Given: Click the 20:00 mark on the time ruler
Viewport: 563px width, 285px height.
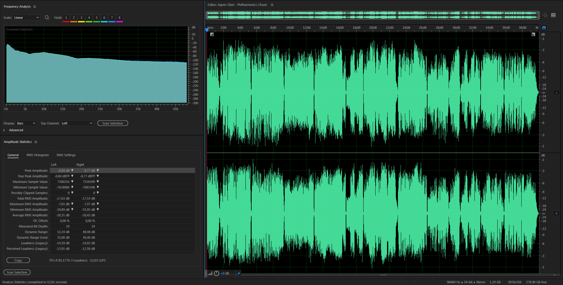Looking at the screenshot, I should coord(373,28).
